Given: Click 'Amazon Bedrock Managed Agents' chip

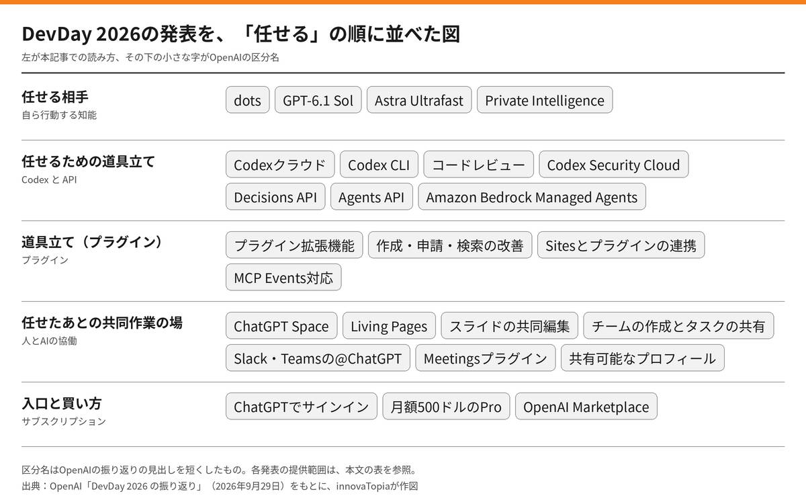Looking at the screenshot, I should [532, 197].
